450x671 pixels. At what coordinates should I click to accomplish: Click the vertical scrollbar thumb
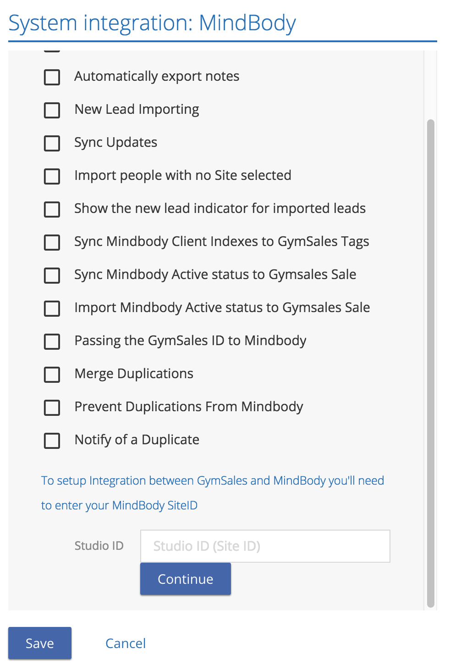[430, 363]
